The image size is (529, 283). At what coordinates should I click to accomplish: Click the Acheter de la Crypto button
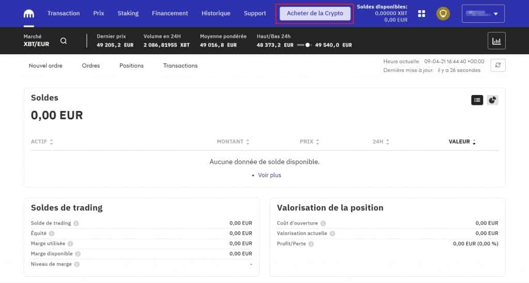coord(315,13)
